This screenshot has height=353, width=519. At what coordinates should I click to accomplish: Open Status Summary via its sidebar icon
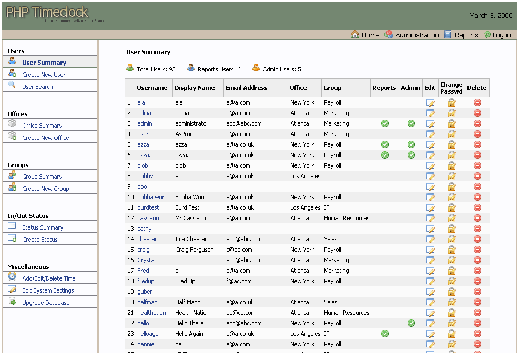[x=12, y=226]
